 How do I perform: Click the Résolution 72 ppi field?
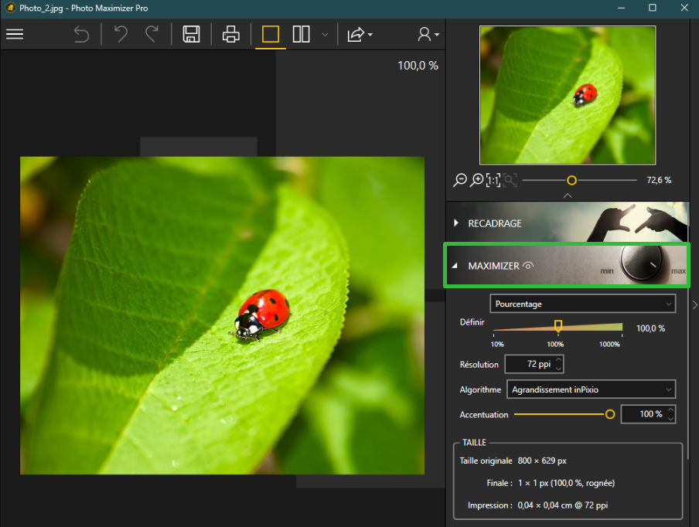534,364
